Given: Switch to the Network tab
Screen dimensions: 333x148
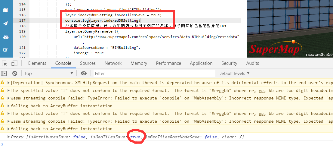Looking at the screenshot, I should [x=113, y=63].
